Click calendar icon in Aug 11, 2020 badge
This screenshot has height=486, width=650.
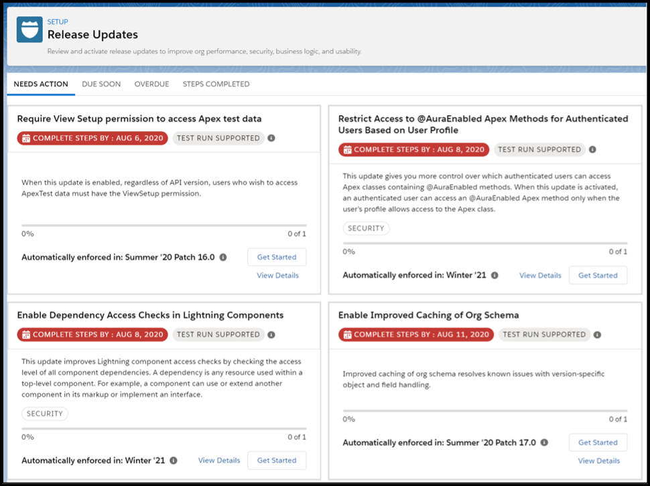pos(347,335)
